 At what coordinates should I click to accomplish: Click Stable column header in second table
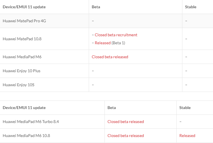[185, 108]
